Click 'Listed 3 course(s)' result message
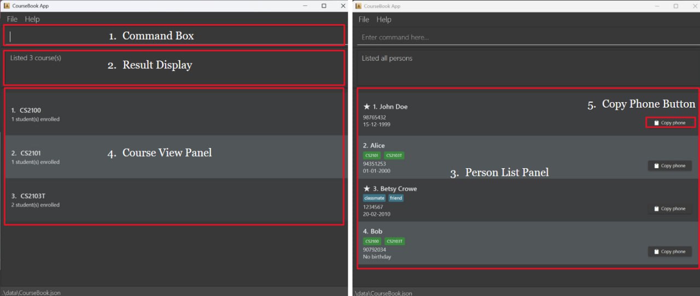The width and height of the screenshot is (700, 296). [36, 58]
